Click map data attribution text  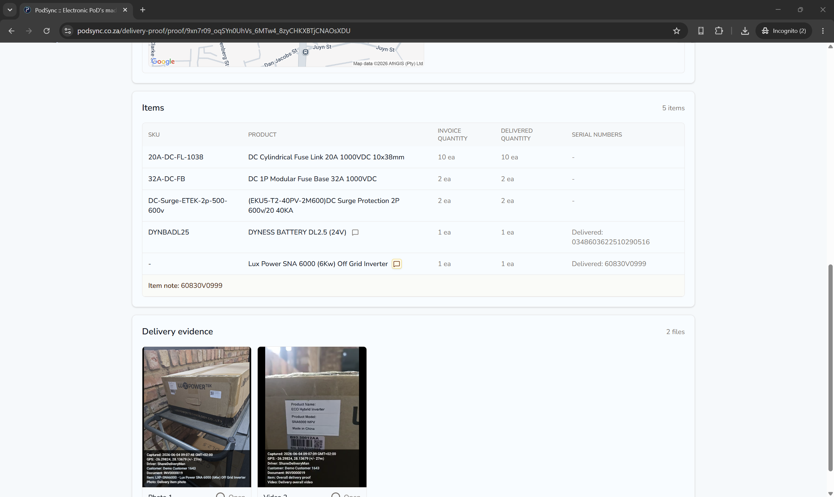[x=388, y=63]
